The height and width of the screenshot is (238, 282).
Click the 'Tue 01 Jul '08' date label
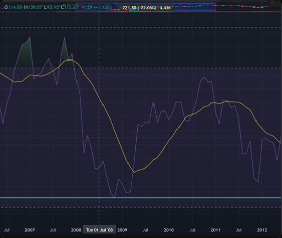[x=99, y=230]
